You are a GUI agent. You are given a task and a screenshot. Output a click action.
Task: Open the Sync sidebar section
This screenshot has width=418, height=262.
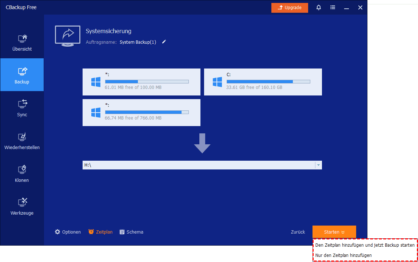[x=22, y=108]
